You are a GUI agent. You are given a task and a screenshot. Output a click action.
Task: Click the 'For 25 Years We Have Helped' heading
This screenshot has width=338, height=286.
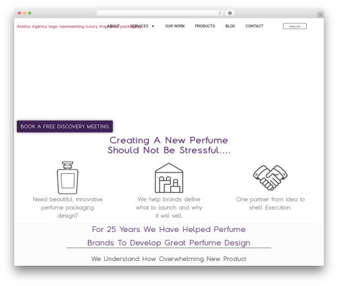169,236
